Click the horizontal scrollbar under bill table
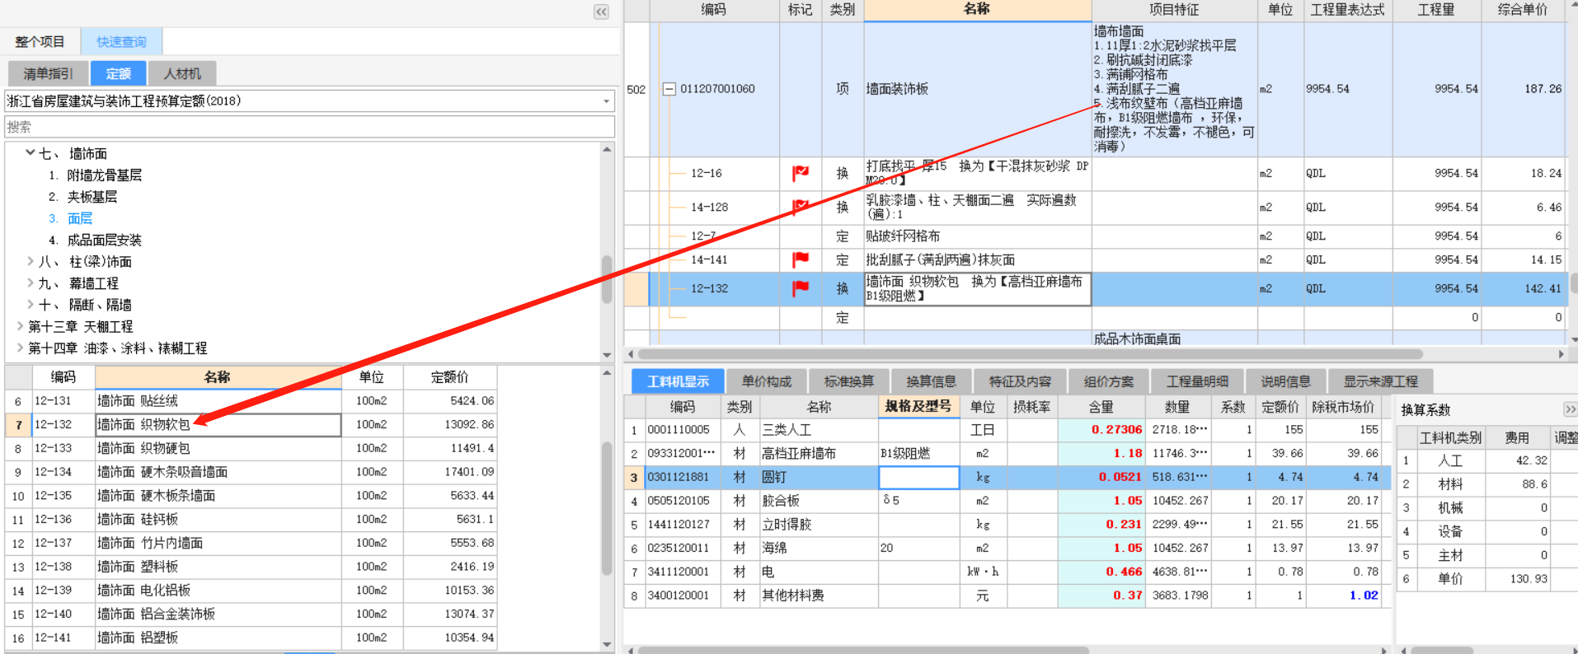Image resolution: width=1578 pixels, height=654 pixels. (x=1031, y=354)
